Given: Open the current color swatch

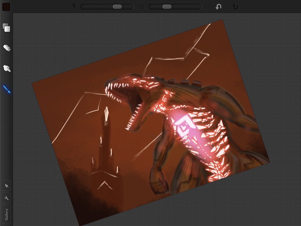Looking at the screenshot, I should coord(6,6).
